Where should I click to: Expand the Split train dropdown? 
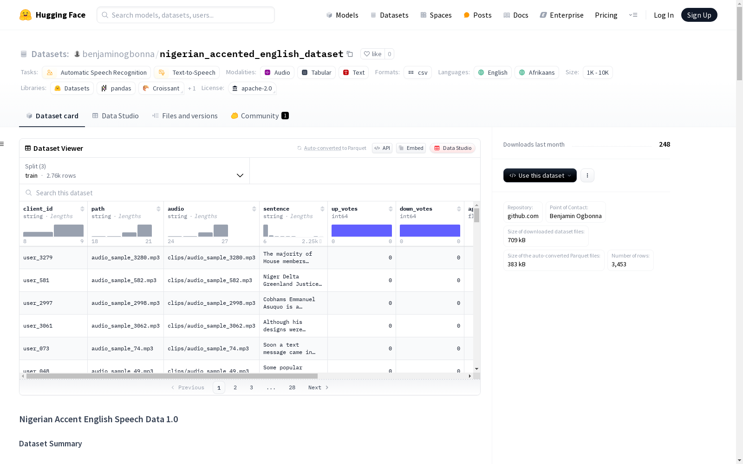click(x=134, y=171)
